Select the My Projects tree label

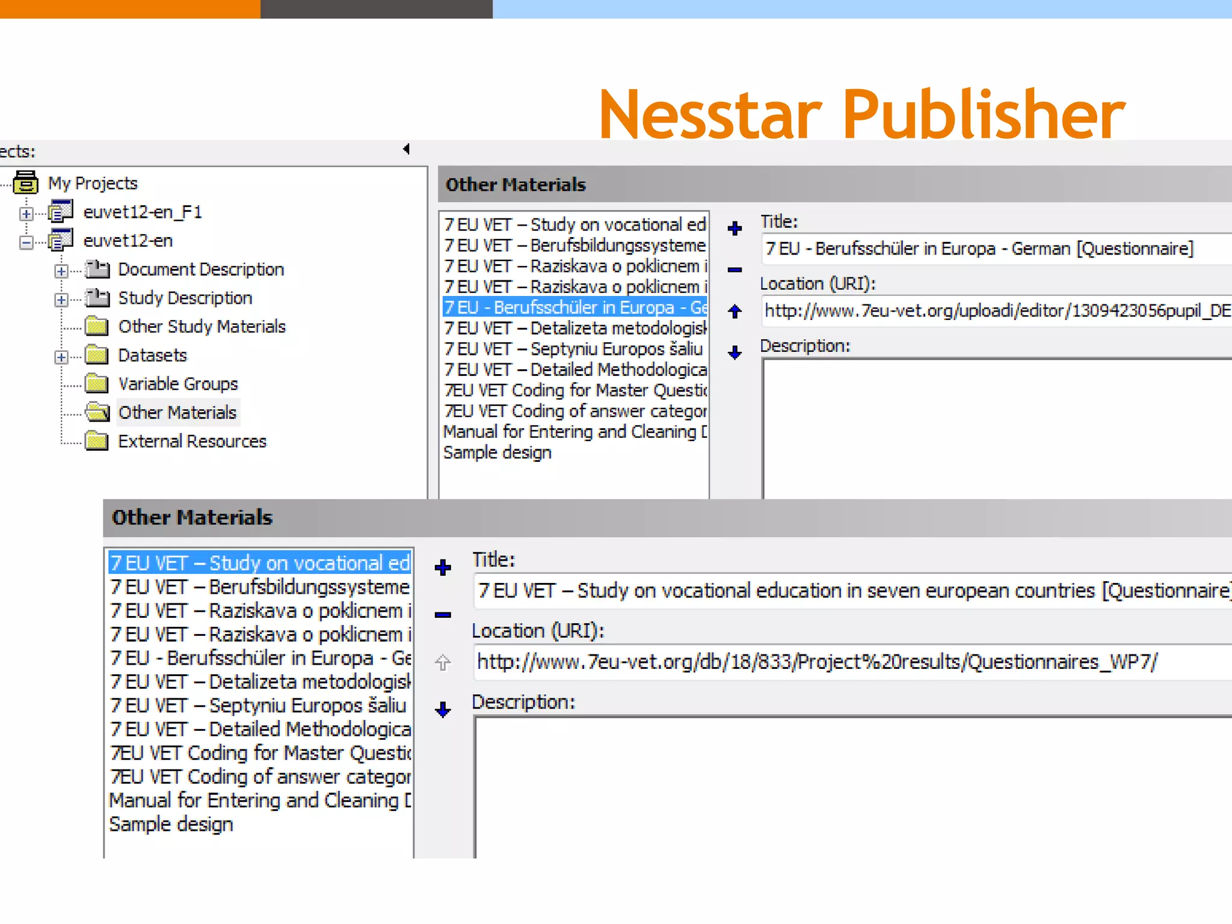tap(93, 183)
